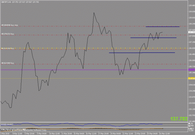This screenshot has width=195, height=135.
Task: Select the middle dark blue horizontal line
Action: pos(153,38)
